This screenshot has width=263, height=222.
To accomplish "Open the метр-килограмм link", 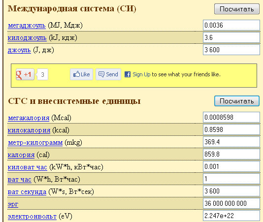I will click(35, 143).
